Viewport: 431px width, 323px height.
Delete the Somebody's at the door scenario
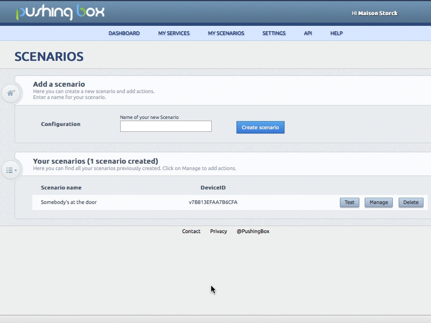coord(411,202)
